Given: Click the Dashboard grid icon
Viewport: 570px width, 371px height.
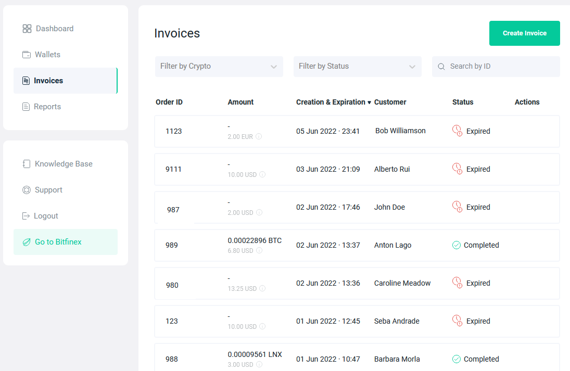Looking at the screenshot, I should point(27,29).
